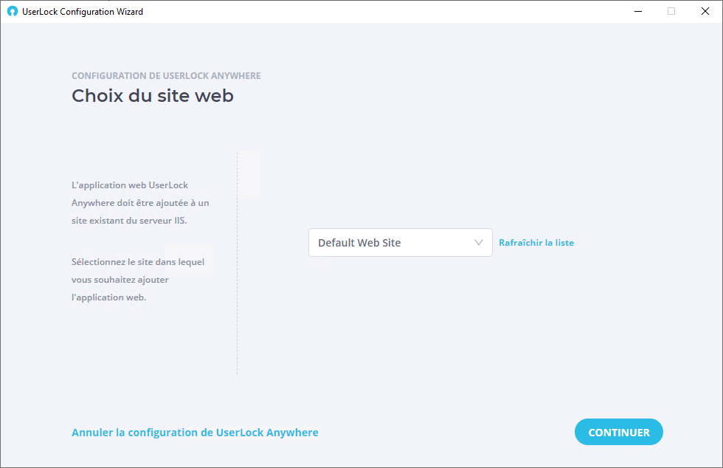
Task: Click the Rafraîchir la liste link
Action: coord(536,243)
